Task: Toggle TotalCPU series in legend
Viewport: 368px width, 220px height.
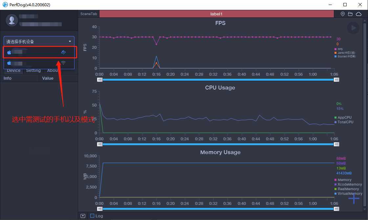Action: coord(344,122)
